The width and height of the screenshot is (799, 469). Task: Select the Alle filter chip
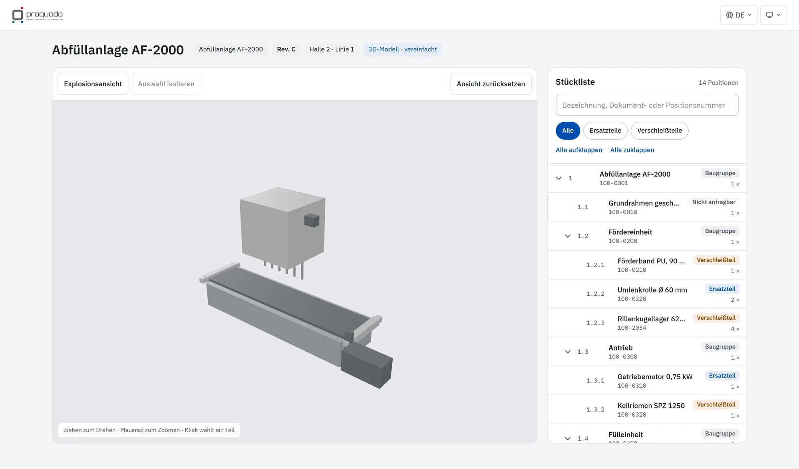(568, 131)
